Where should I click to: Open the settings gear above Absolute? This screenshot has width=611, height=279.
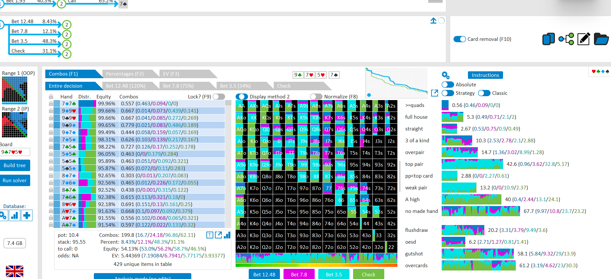(445, 75)
